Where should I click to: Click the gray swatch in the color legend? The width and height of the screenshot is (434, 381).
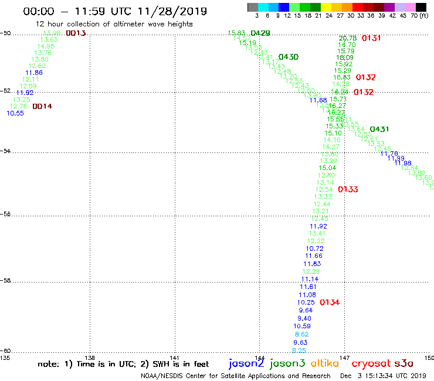pos(253,7)
